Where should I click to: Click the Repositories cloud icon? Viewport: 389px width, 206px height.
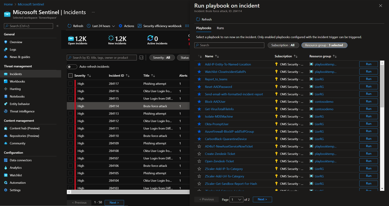pos(6,136)
